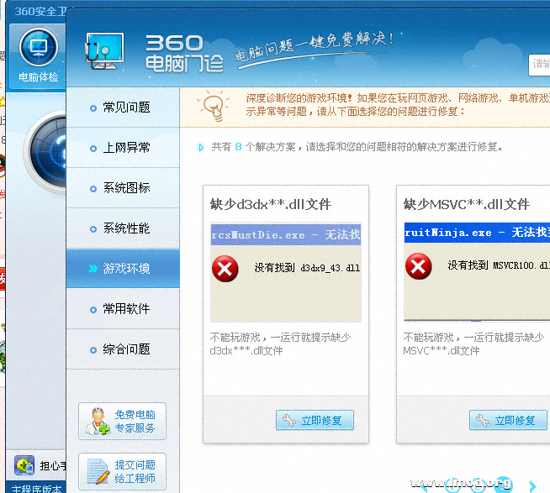Open the 上网异常 sidebar category
Viewport: 550px width, 493px height.
point(123,148)
